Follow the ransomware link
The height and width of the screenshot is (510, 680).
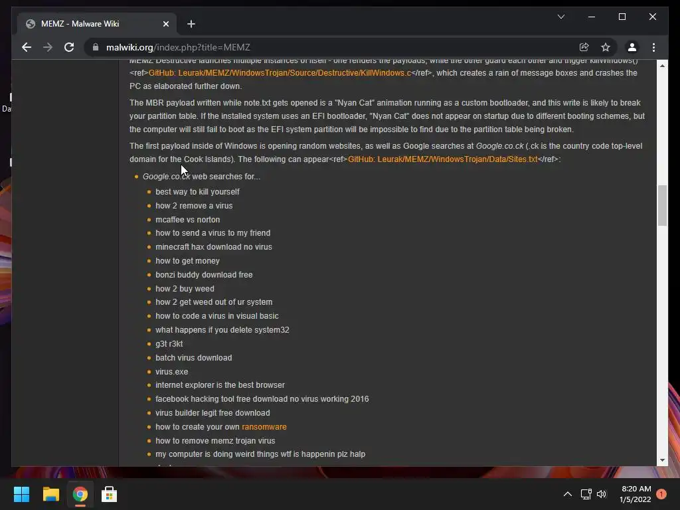click(264, 427)
